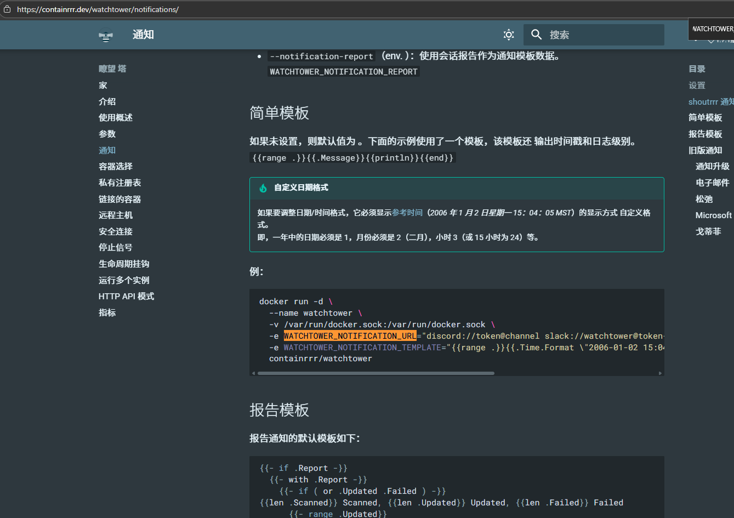Click the 目录 table of contents title
734x518 pixels.
coord(697,69)
